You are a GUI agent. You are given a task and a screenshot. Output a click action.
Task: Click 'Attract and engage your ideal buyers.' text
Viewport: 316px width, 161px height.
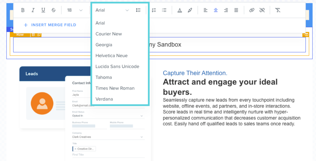tap(220, 87)
